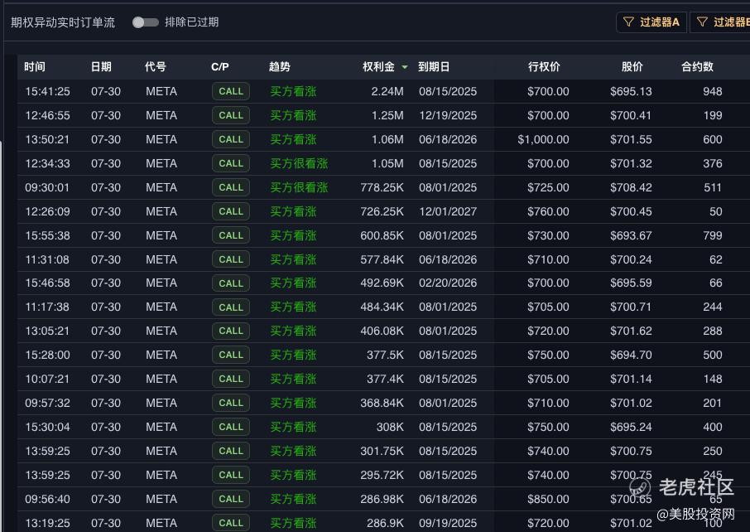The height and width of the screenshot is (532, 750).
Task: Open the 过滤器A filter button
Action: pyautogui.click(x=651, y=22)
